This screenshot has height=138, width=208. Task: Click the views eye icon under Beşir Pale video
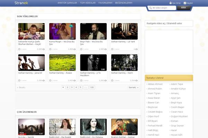click(x=105, y=49)
